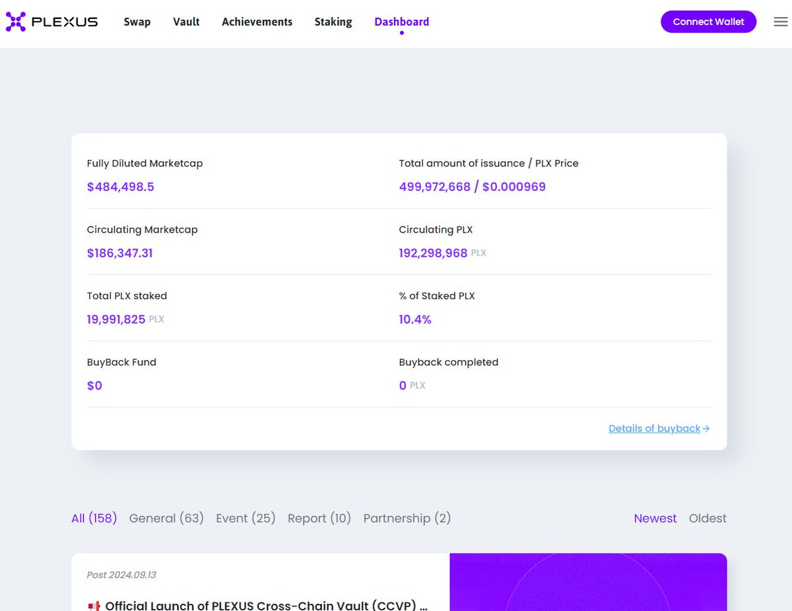The height and width of the screenshot is (611, 792).
Task: Click the Buyback completed label
Action: pyautogui.click(x=449, y=362)
